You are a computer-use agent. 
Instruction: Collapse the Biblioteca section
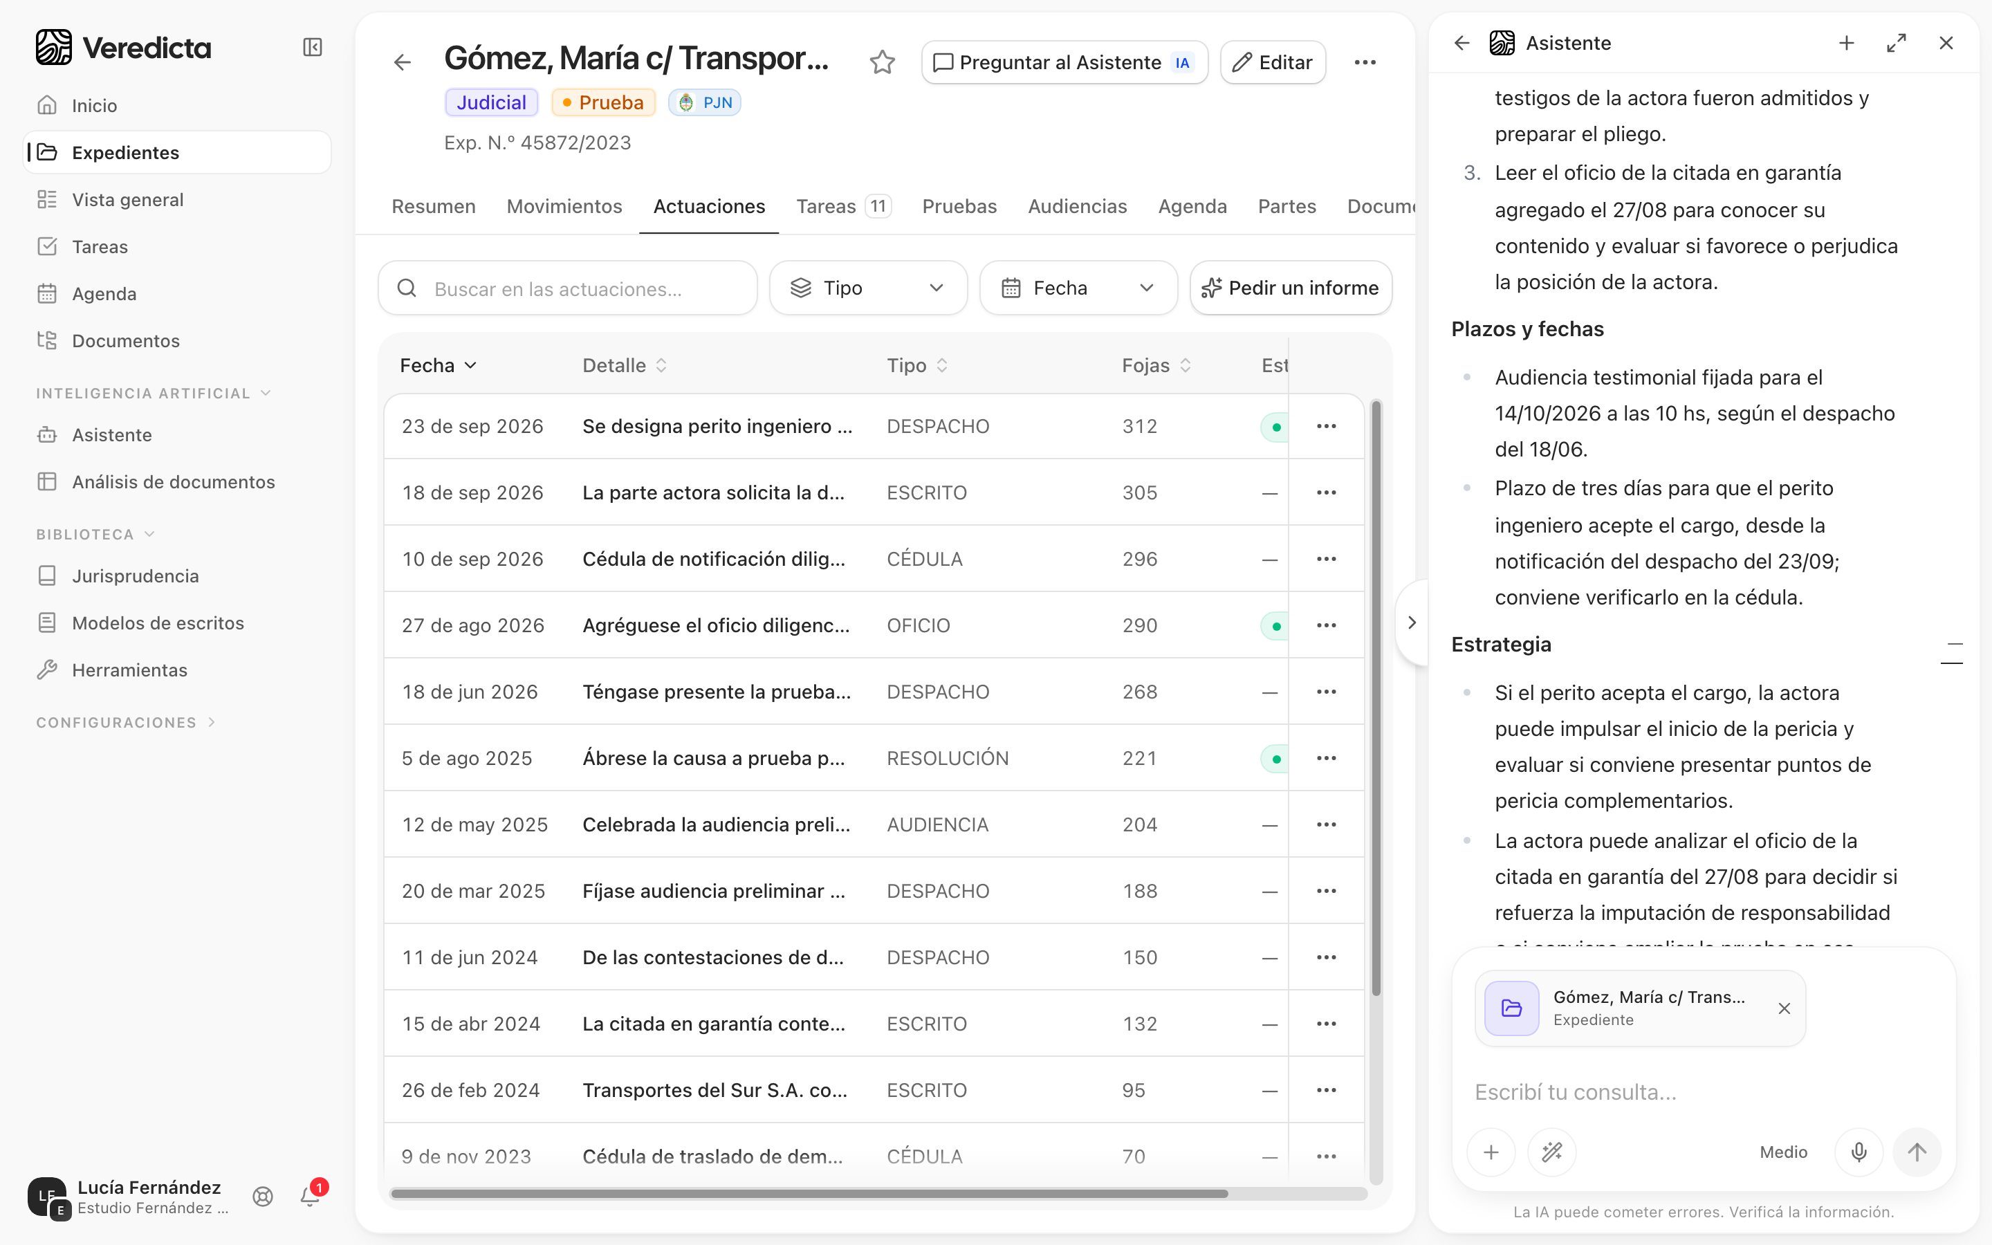tap(95, 535)
